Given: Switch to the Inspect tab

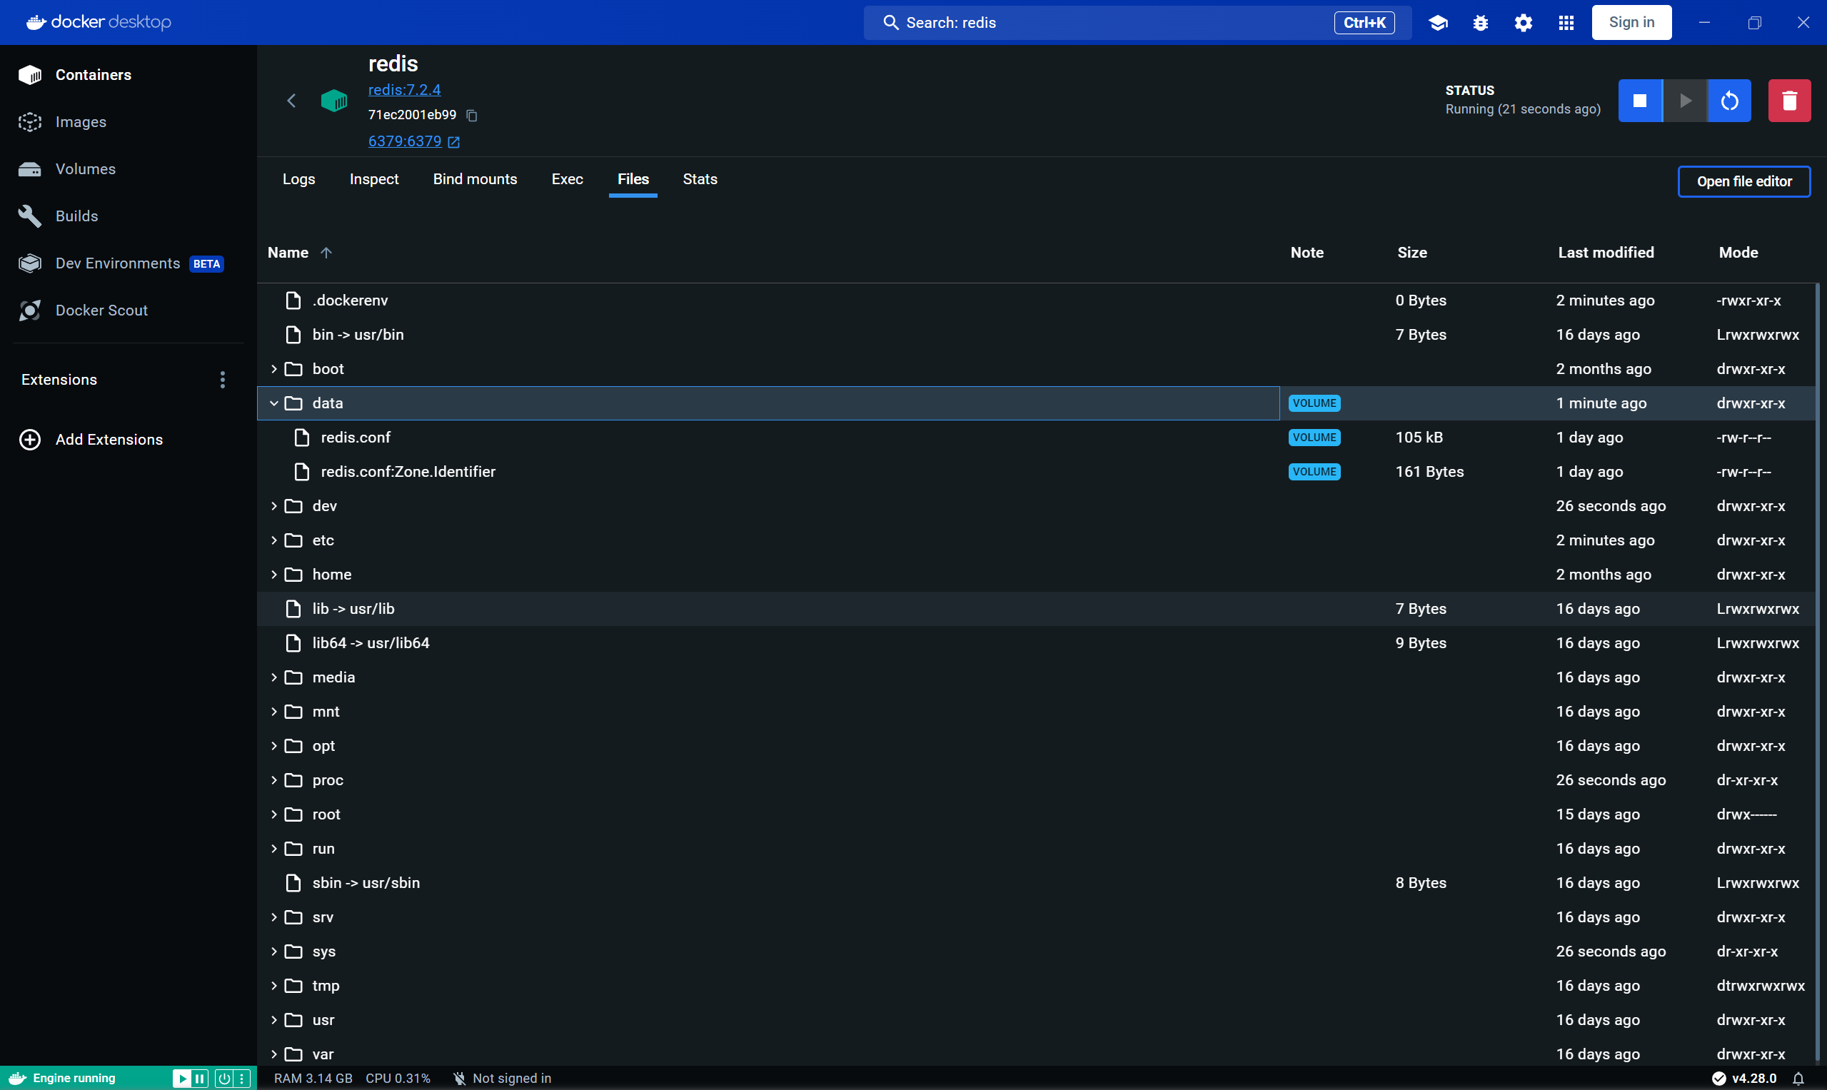Looking at the screenshot, I should click(x=374, y=179).
